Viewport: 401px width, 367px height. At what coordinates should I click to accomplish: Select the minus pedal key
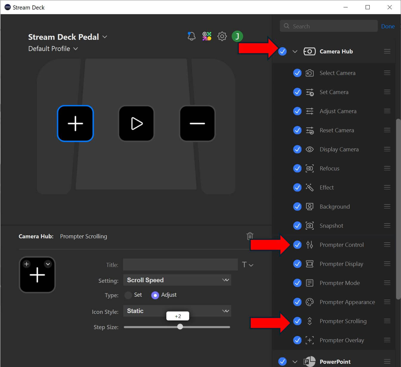click(x=197, y=124)
